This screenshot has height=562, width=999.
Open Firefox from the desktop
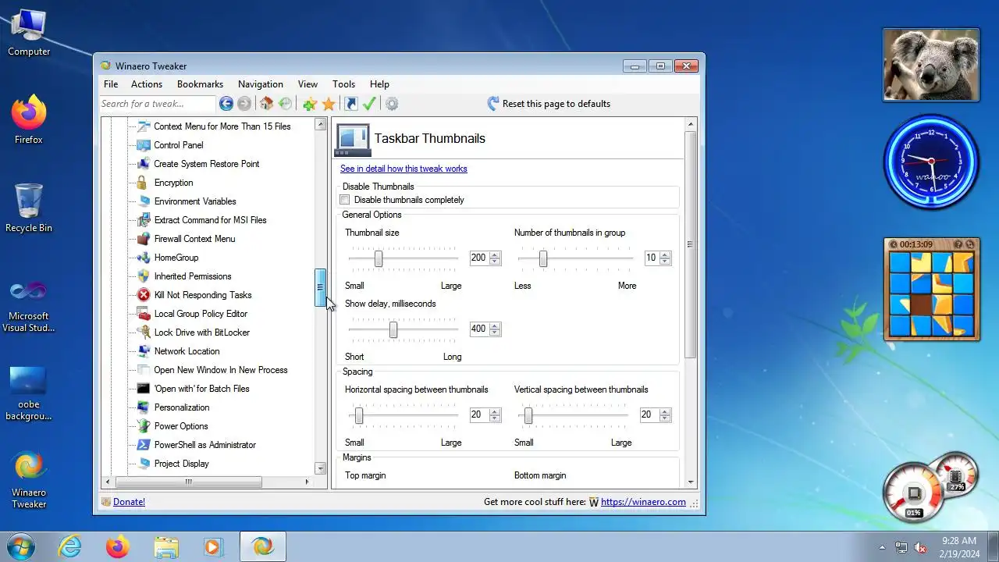click(x=29, y=119)
